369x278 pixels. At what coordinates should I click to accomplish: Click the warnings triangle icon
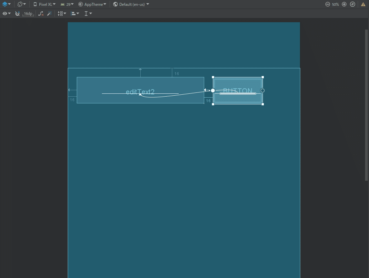click(x=363, y=4)
